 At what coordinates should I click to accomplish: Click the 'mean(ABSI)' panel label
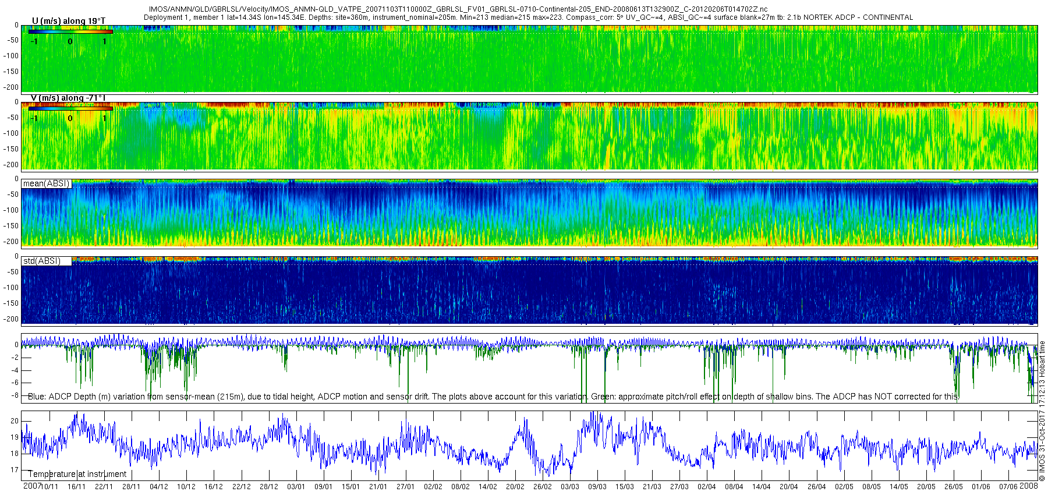click(46, 183)
